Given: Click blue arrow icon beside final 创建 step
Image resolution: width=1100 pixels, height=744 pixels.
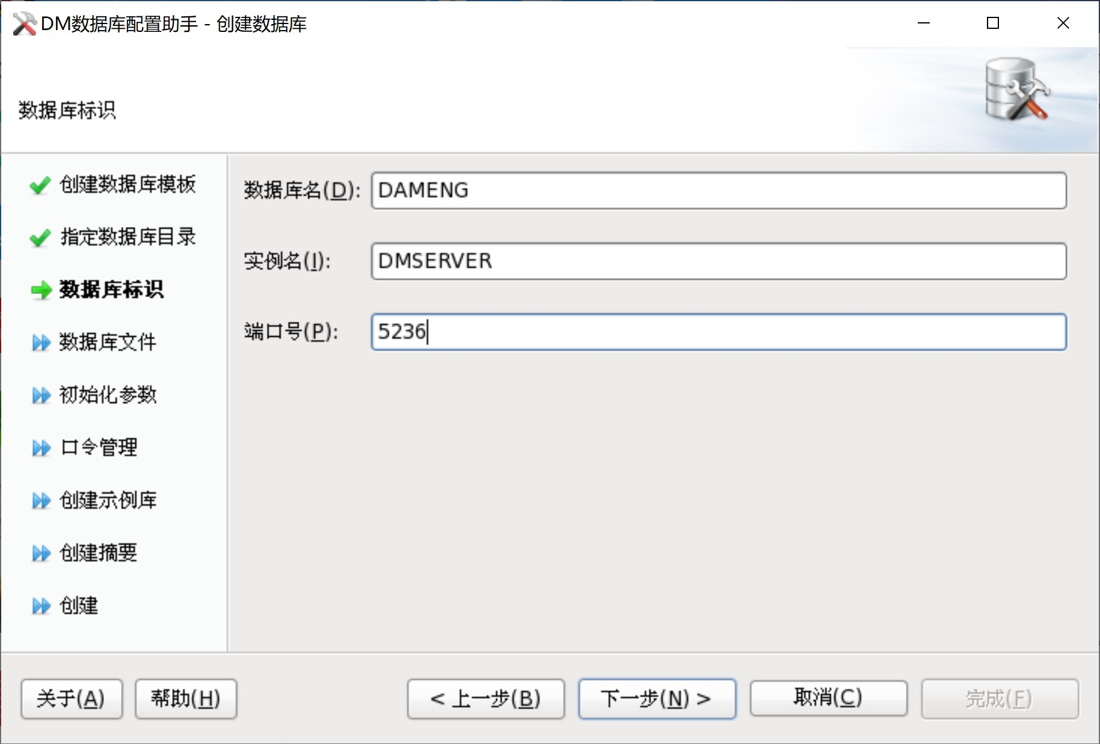Looking at the screenshot, I should 41,606.
